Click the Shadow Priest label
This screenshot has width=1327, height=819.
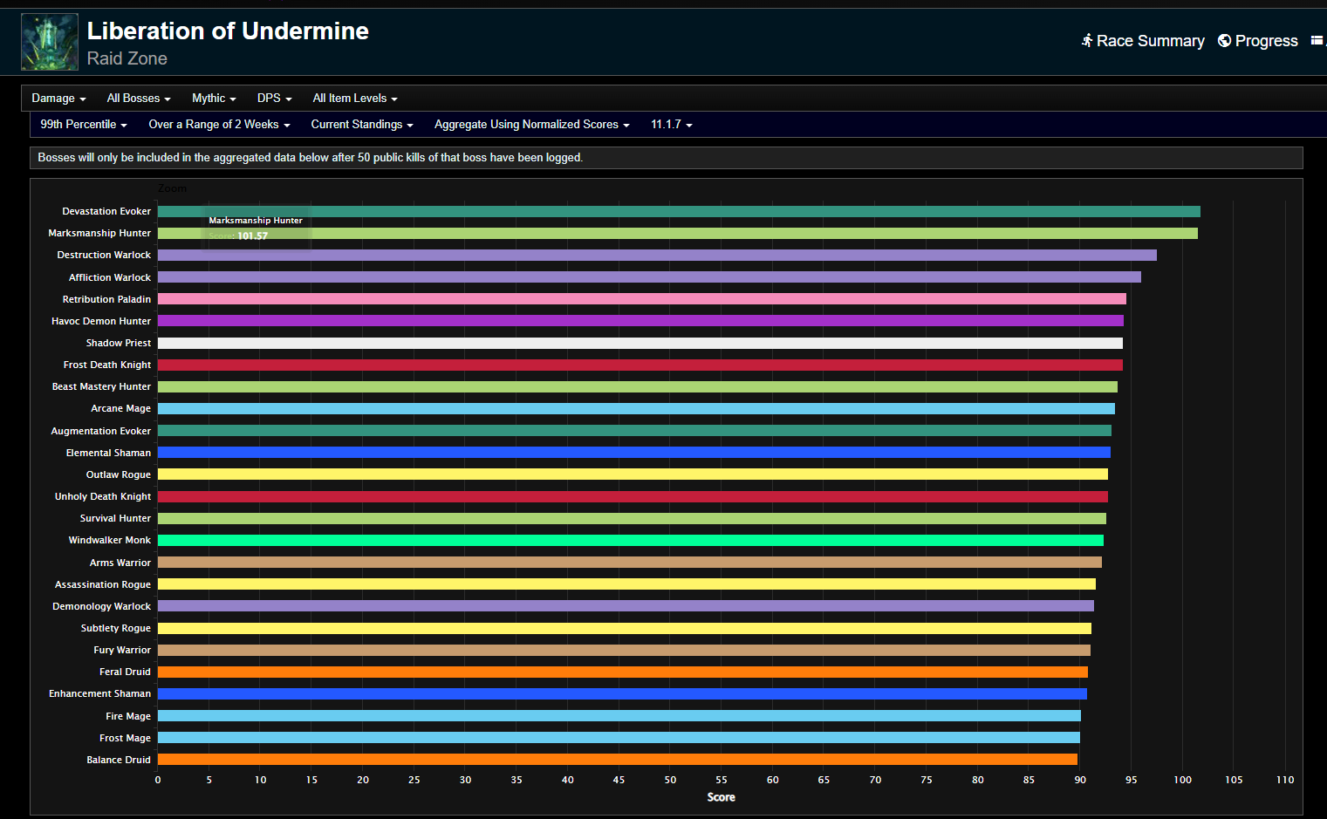tap(119, 343)
